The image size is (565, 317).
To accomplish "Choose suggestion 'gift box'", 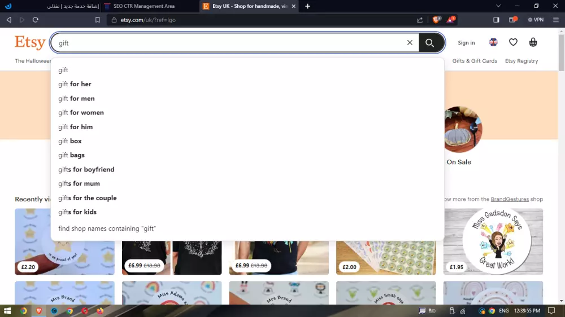I will point(247,140).
